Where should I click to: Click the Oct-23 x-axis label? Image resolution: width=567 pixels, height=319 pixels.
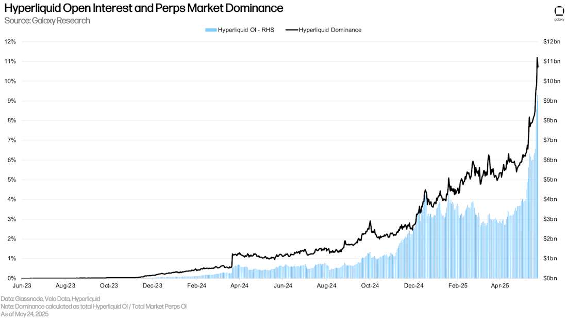pos(109,285)
